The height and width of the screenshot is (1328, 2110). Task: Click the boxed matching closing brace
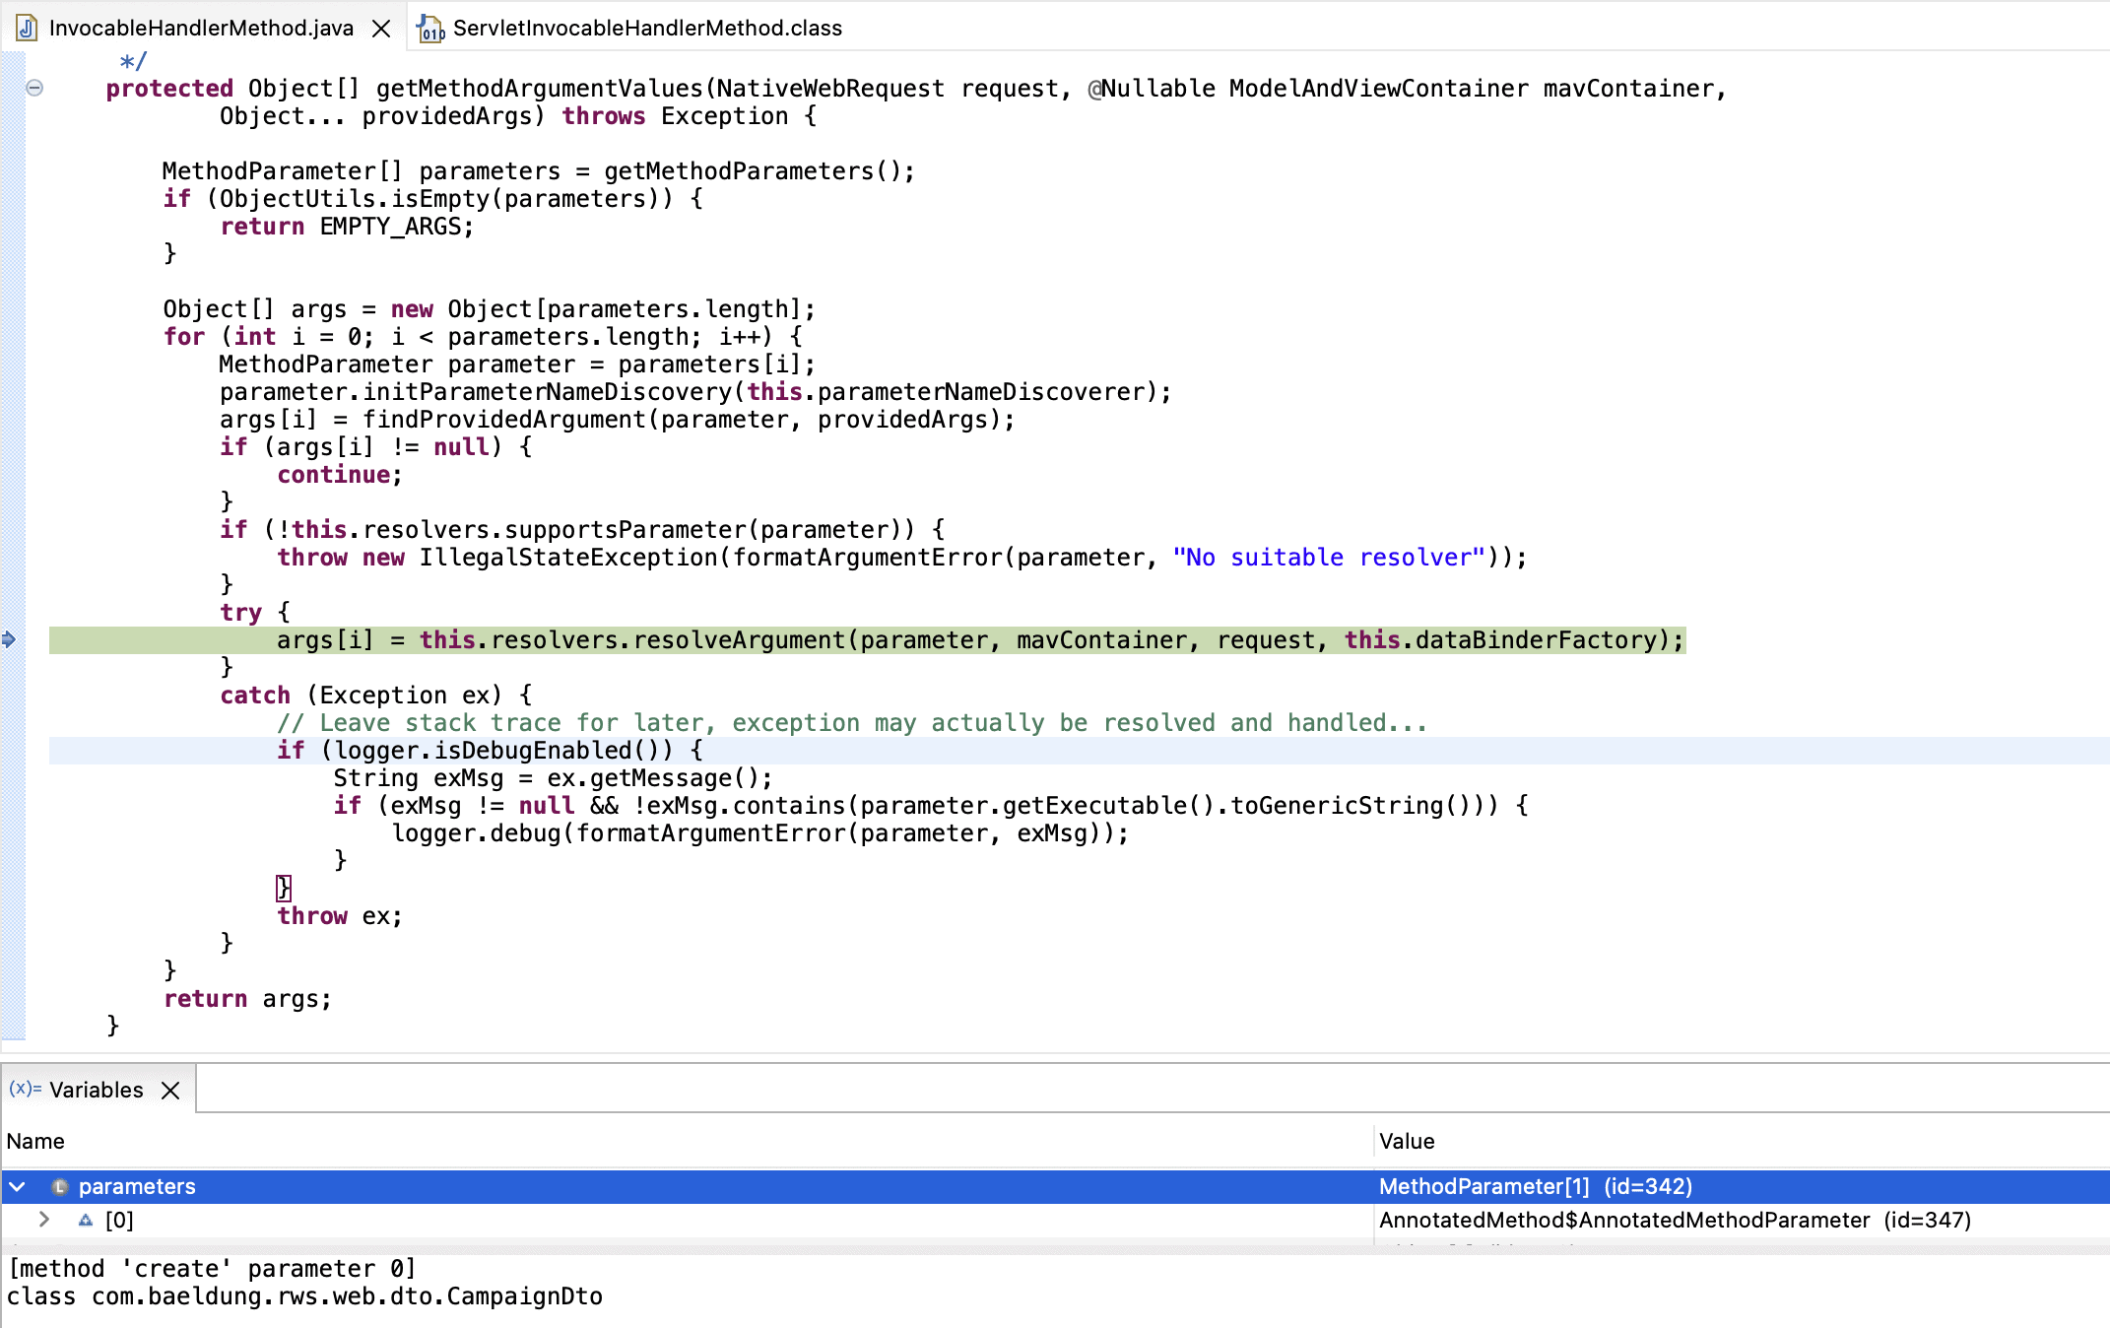point(284,888)
